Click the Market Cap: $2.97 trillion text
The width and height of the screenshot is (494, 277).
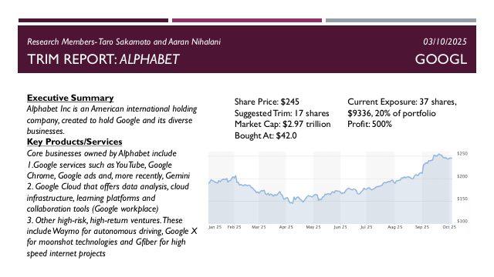click(283, 124)
